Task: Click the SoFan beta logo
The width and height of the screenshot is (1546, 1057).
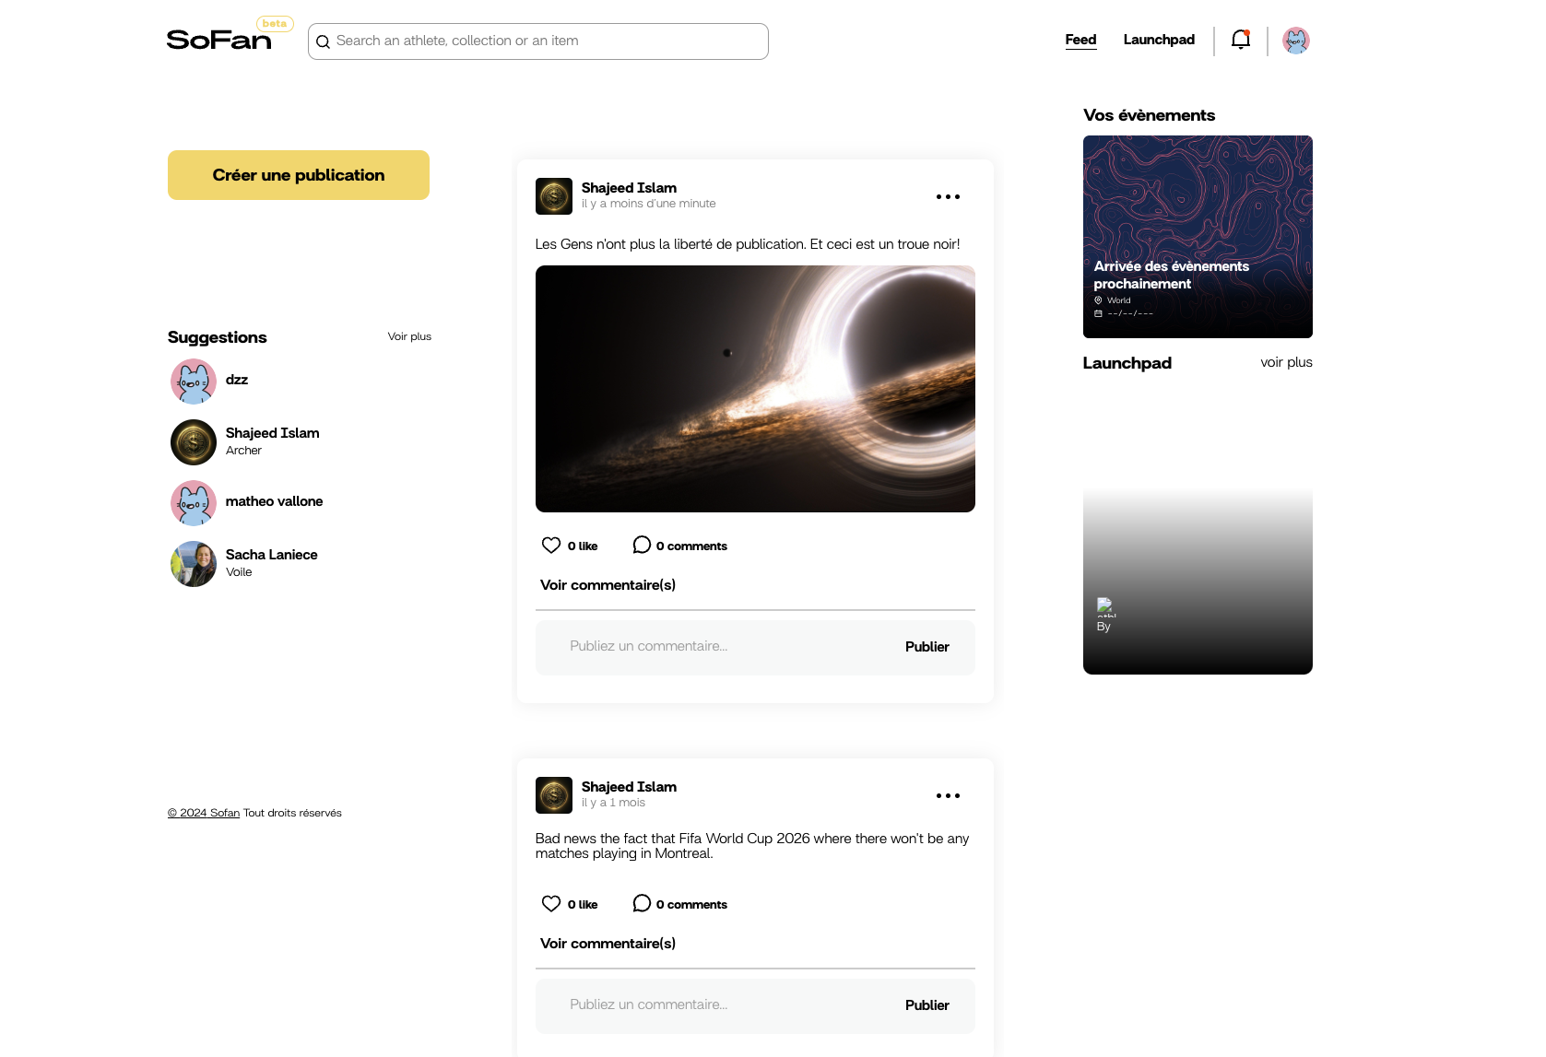Action: point(220,40)
